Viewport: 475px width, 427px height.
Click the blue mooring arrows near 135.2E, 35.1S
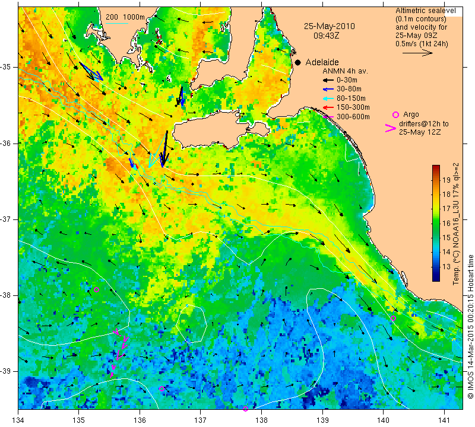pos(91,71)
